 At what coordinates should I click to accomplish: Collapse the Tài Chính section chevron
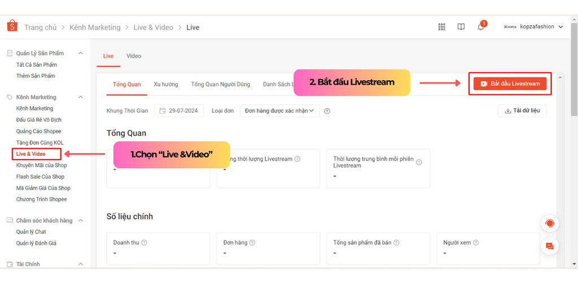80,264
